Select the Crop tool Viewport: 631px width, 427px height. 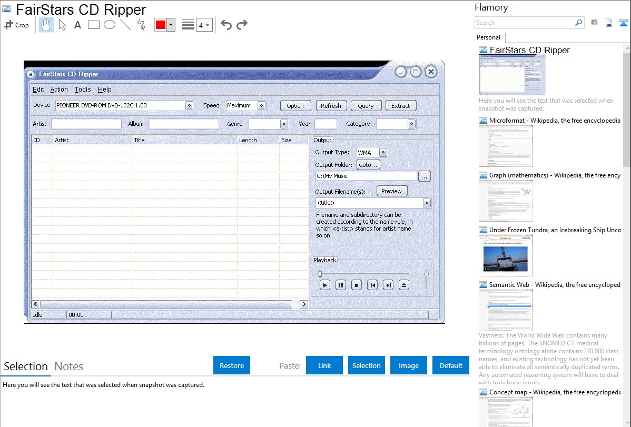(16, 25)
